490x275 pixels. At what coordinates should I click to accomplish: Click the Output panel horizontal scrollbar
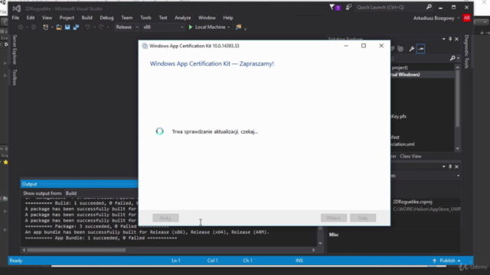(x=168, y=250)
